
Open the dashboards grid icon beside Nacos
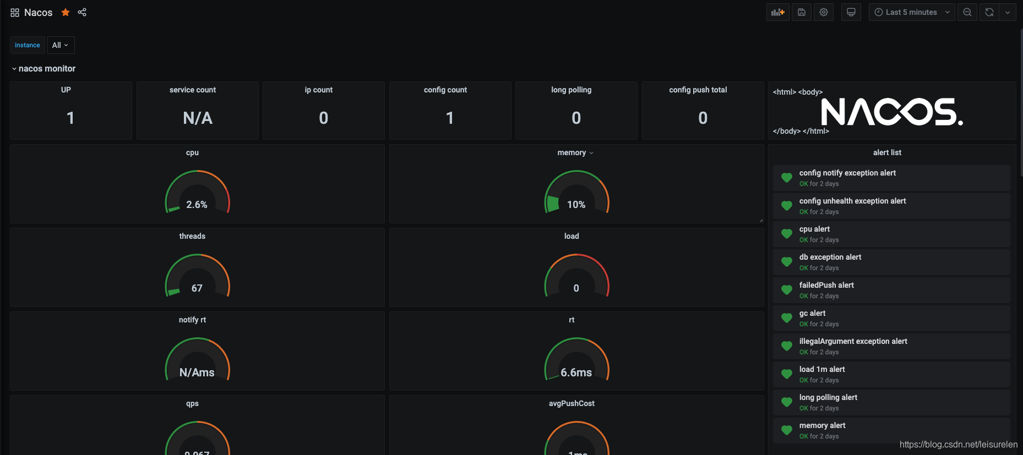[x=15, y=13]
